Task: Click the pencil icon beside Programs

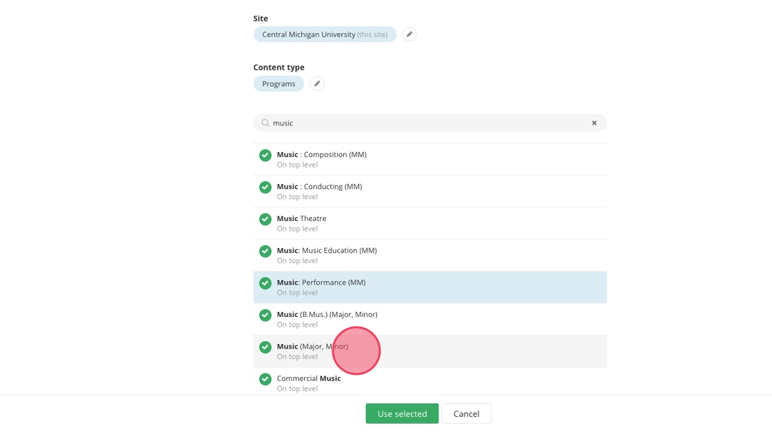Action: tap(317, 84)
